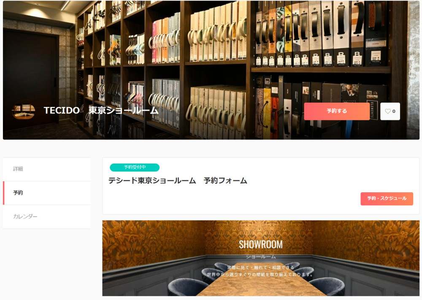Image resolution: width=422 pixels, height=300 pixels.
Task: Click the 実際に見て・触れて・相談できる text line
Action: pos(260,267)
